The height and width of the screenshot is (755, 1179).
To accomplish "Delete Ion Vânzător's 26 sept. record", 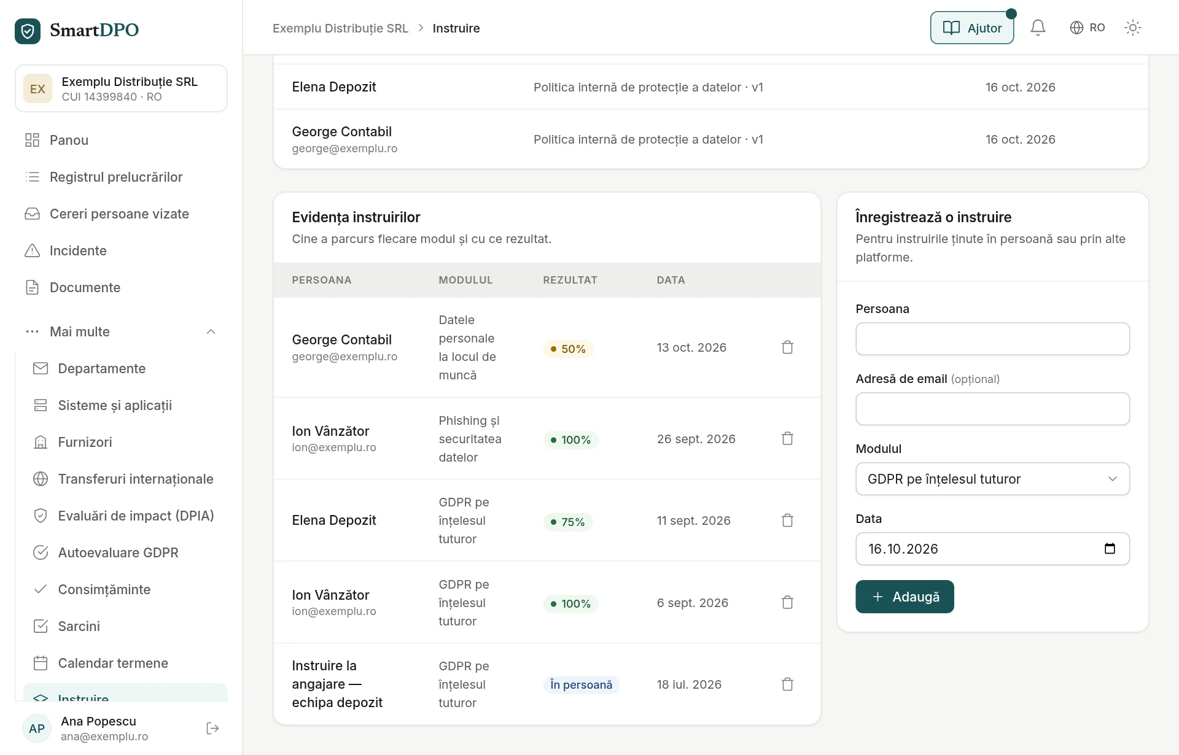I will pos(787,439).
